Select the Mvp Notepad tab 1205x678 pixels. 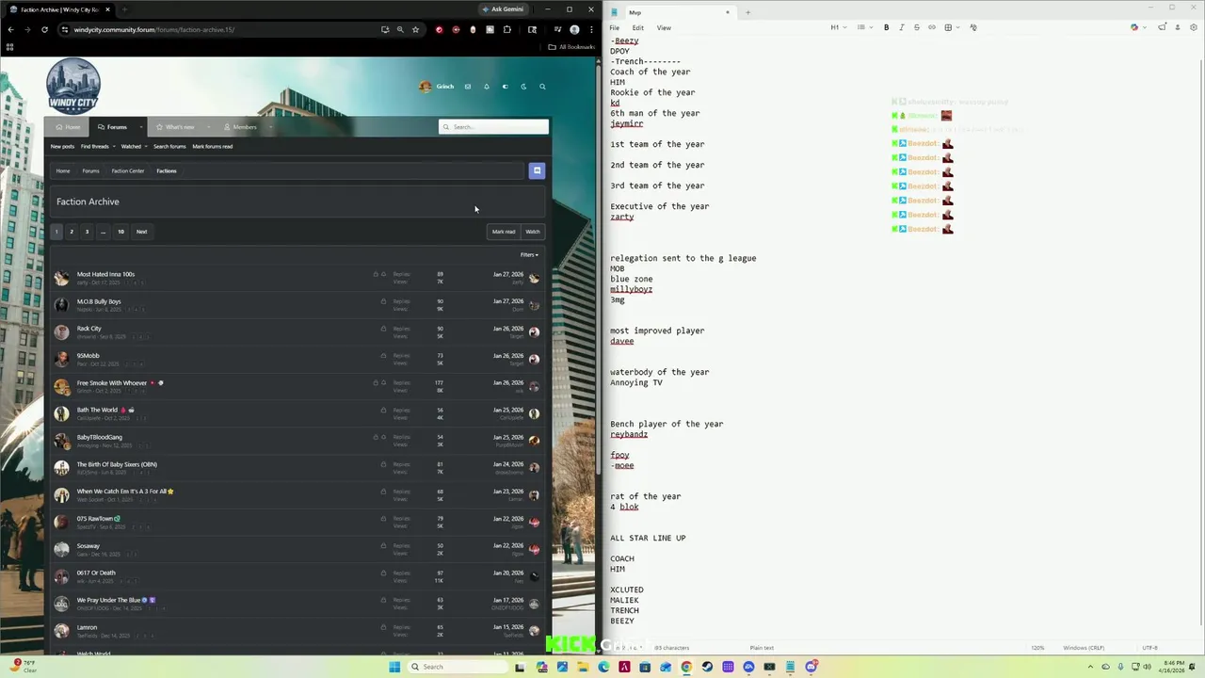point(670,12)
